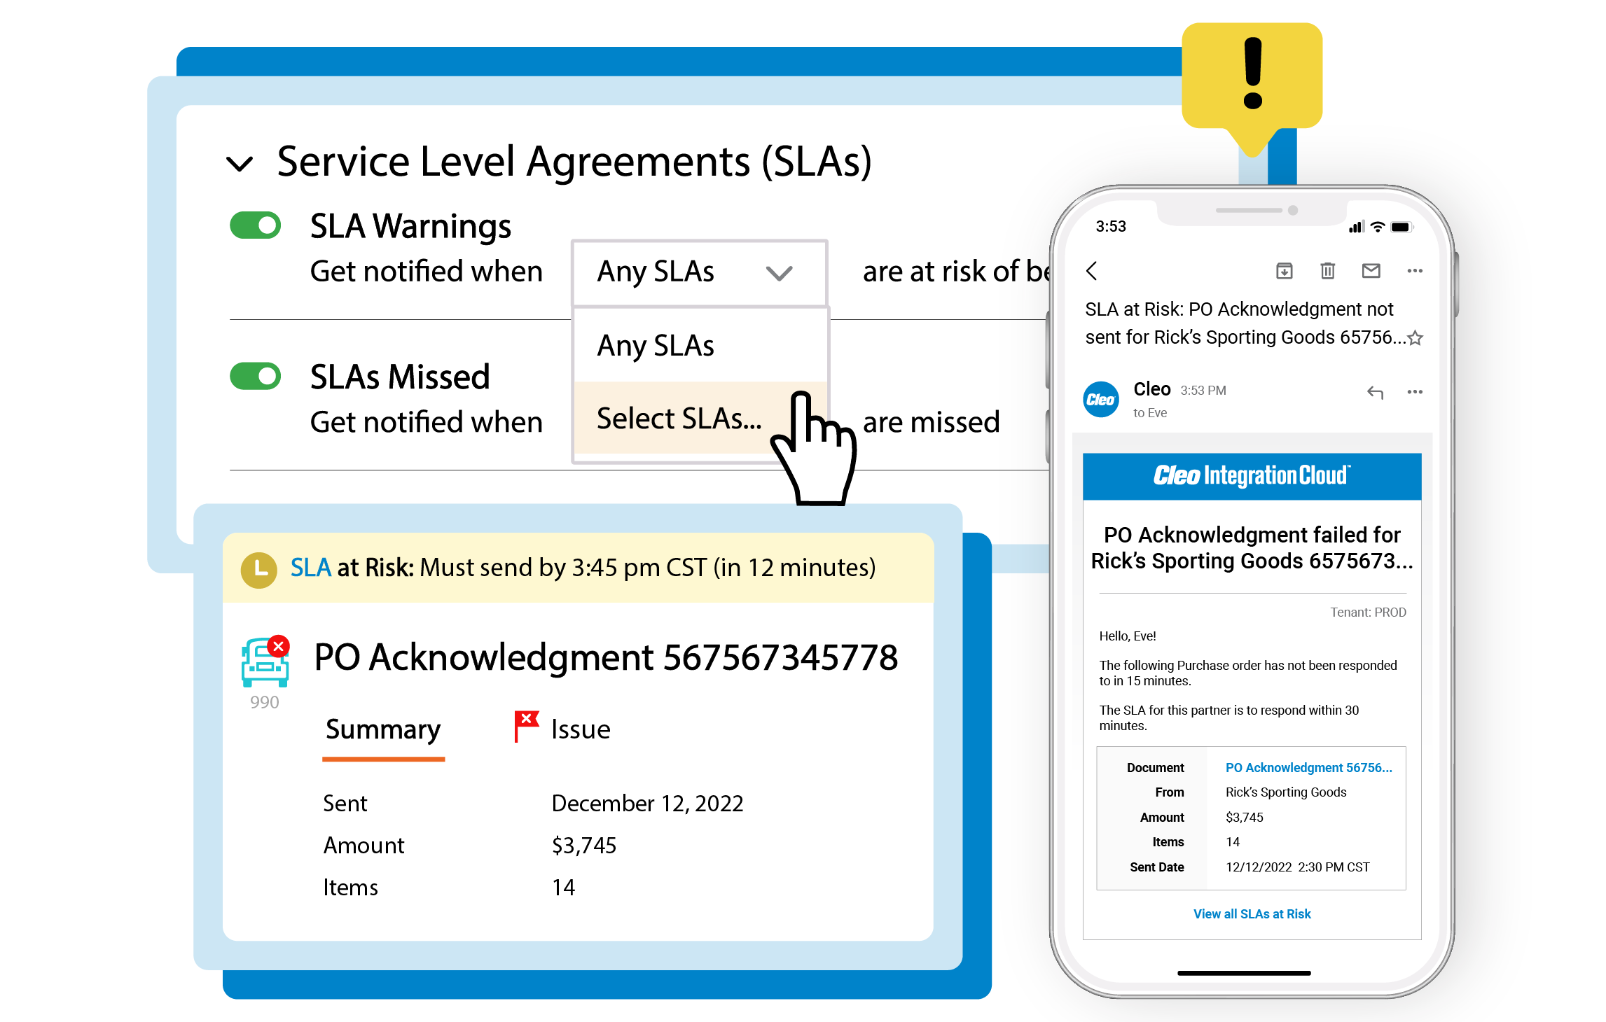Click the Tenant: PROD label
The height and width of the screenshot is (1022, 1606).
tap(1368, 612)
